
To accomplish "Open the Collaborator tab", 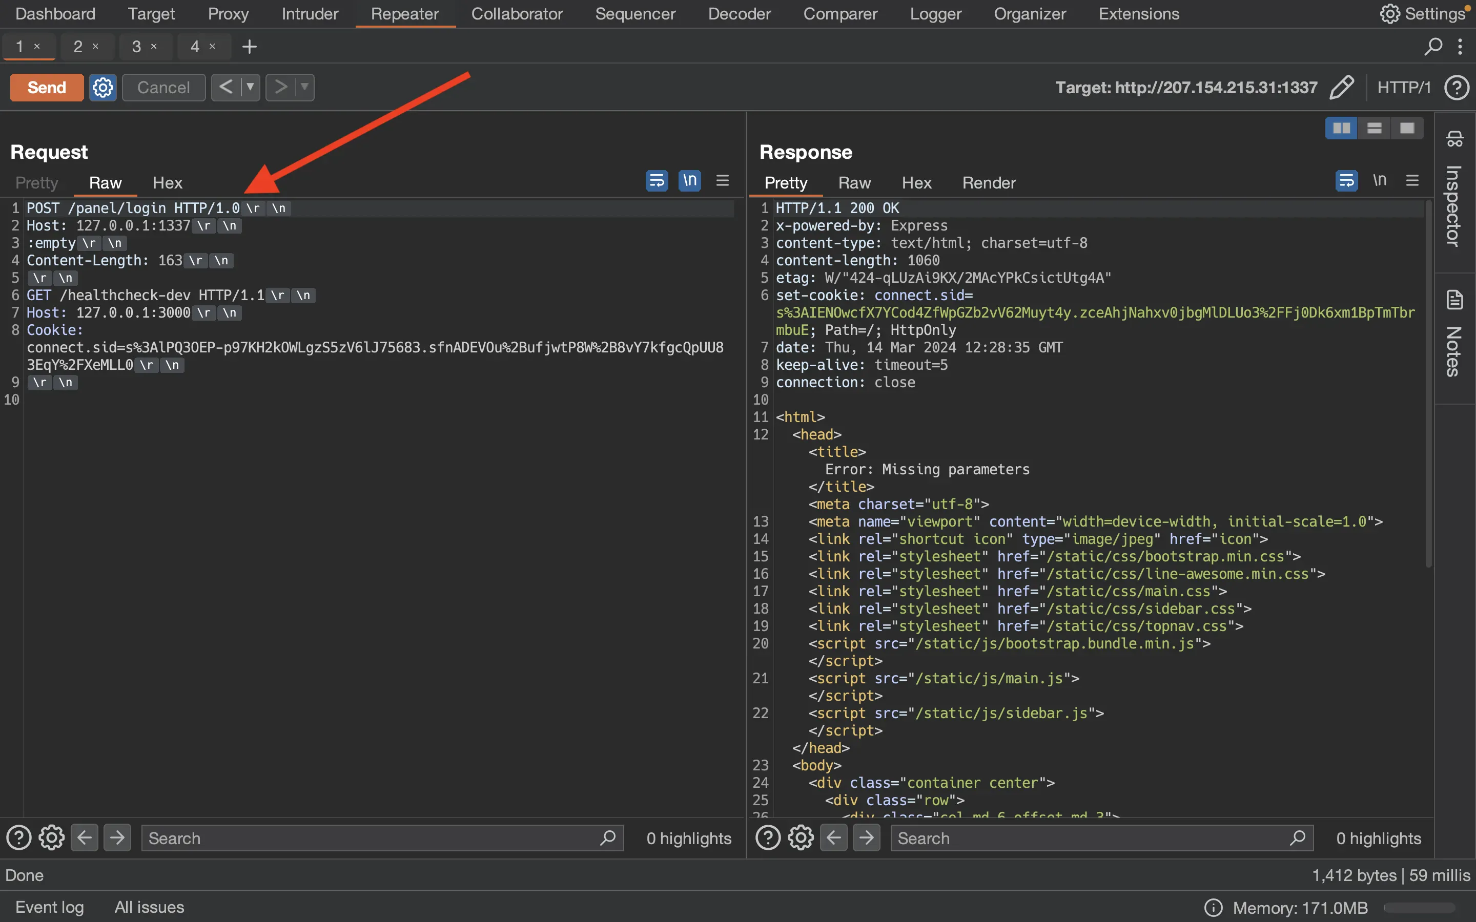I will tap(517, 13).
